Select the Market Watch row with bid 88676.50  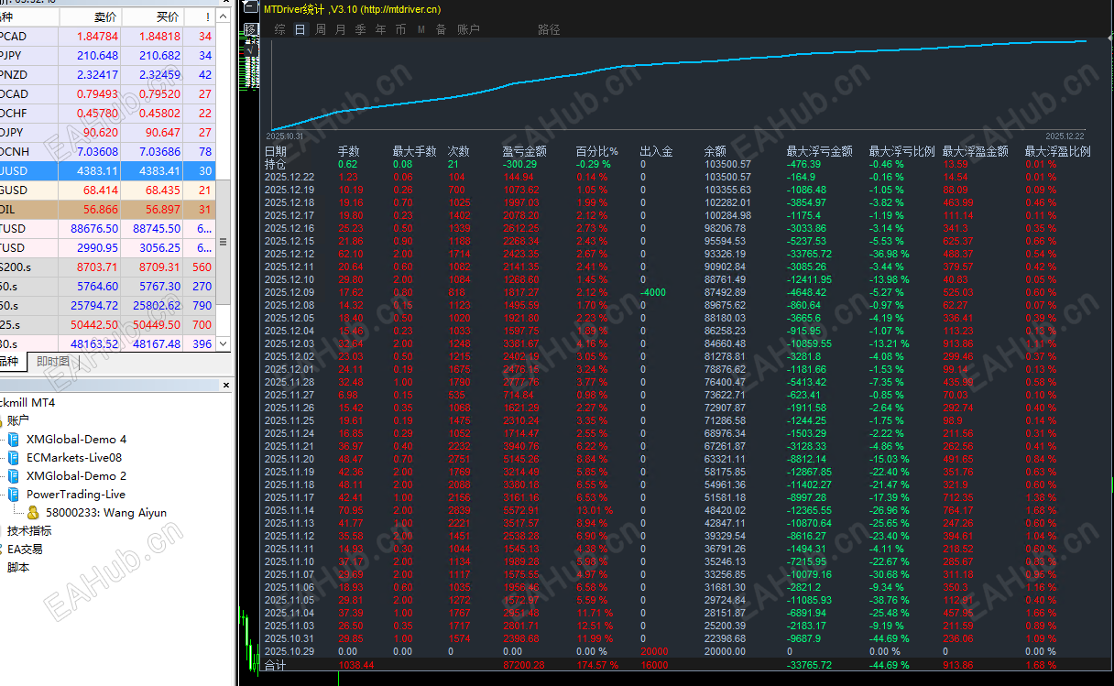(107, 229)
